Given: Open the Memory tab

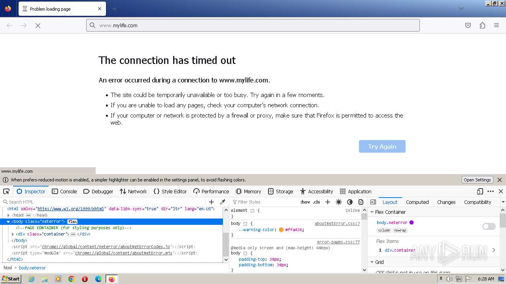Looking at the screenshot, I should pos(248,191).
